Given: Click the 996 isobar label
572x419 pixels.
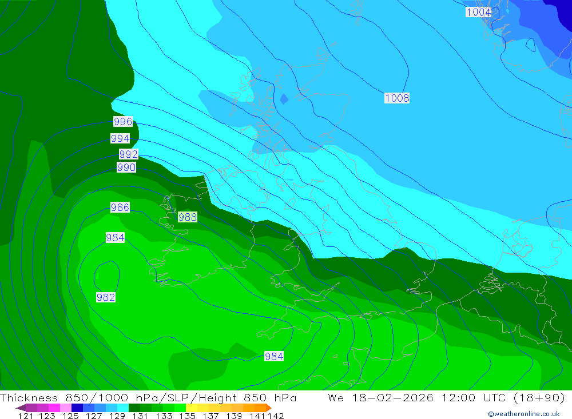Looking at the screenshot, I should pos(123,121).
